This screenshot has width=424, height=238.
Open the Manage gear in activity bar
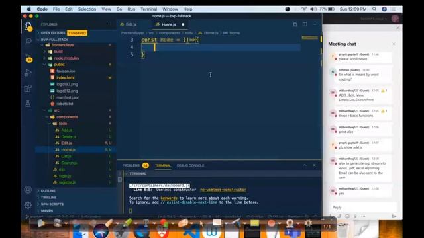tap(28, 206)
